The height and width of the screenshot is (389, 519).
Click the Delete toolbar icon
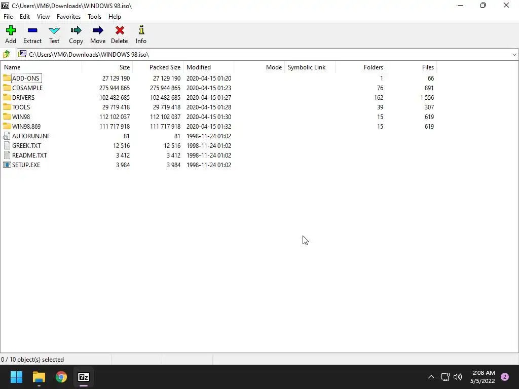[x=120, y=31]
